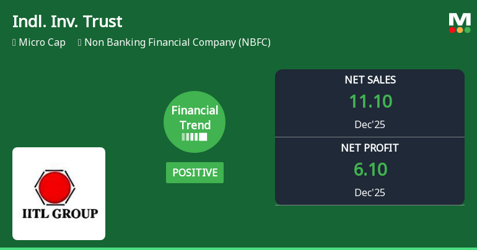Image resolution: width=477 pixels, height=250 pixels.
Task: Select the NET SALES heading
Action: [370, 80]
